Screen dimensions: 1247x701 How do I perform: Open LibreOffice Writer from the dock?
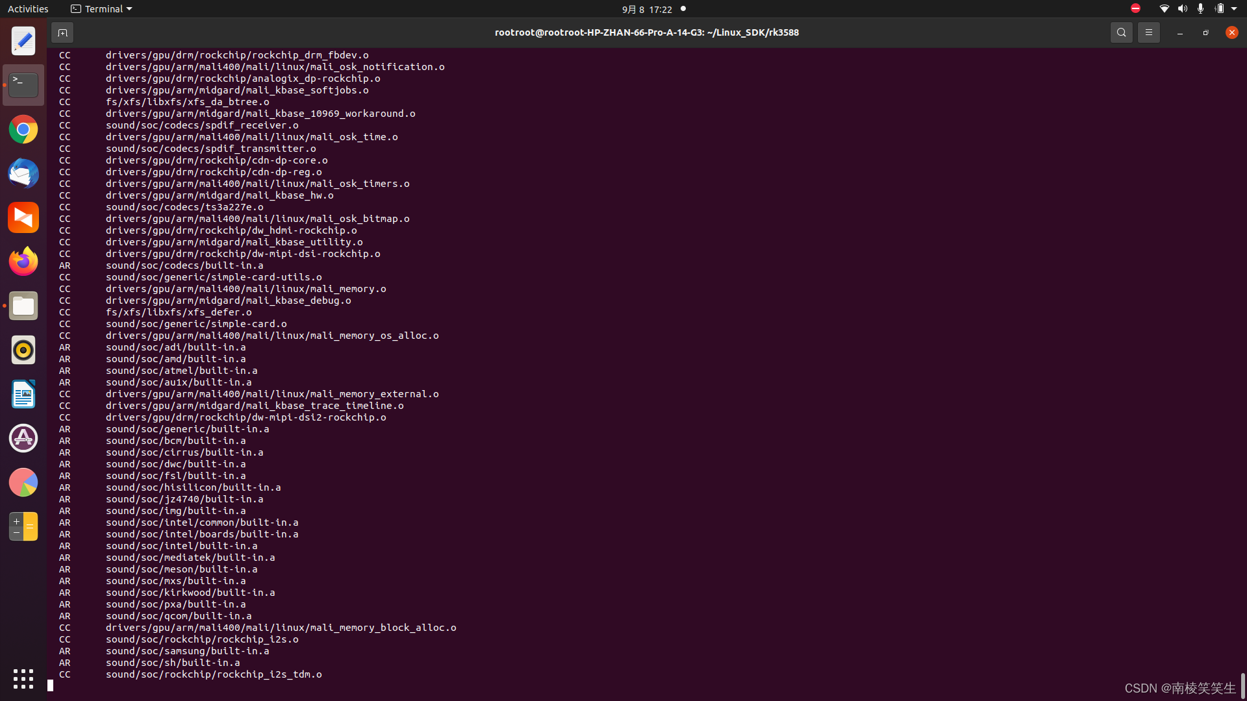pyautogui.click(x=23, y=394)
